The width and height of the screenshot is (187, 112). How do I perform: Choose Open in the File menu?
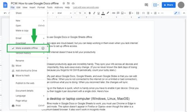pyautogui.click(x=28, y=26)
